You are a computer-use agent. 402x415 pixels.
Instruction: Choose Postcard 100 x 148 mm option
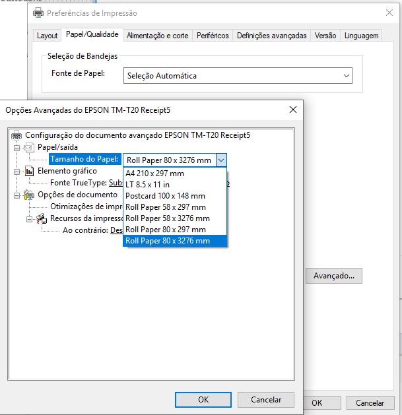[x=175, y=196]
